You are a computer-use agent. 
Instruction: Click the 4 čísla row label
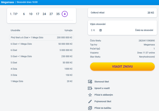pos(14,69)
